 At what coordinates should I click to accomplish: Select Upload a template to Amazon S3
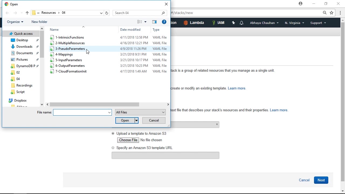113,134
